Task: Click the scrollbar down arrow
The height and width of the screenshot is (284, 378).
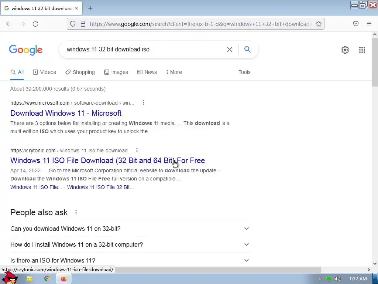Action: tap(375, 264)
